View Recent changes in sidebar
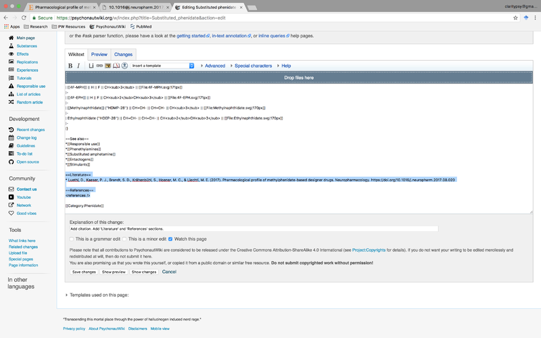This screenshot has width=541, height=338. [30, 130]
